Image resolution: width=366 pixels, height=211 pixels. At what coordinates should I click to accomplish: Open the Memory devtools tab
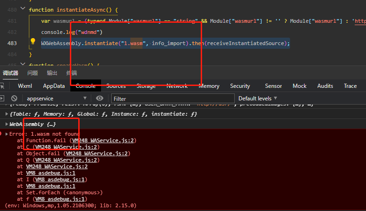tap(209, 86)
